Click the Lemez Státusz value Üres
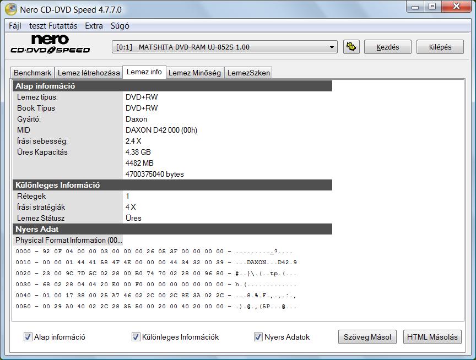The width and height of the screenshot is (476, 360). click(x=133, y=218)
